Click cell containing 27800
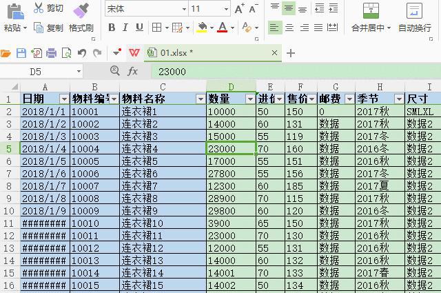 coord(231,174)
